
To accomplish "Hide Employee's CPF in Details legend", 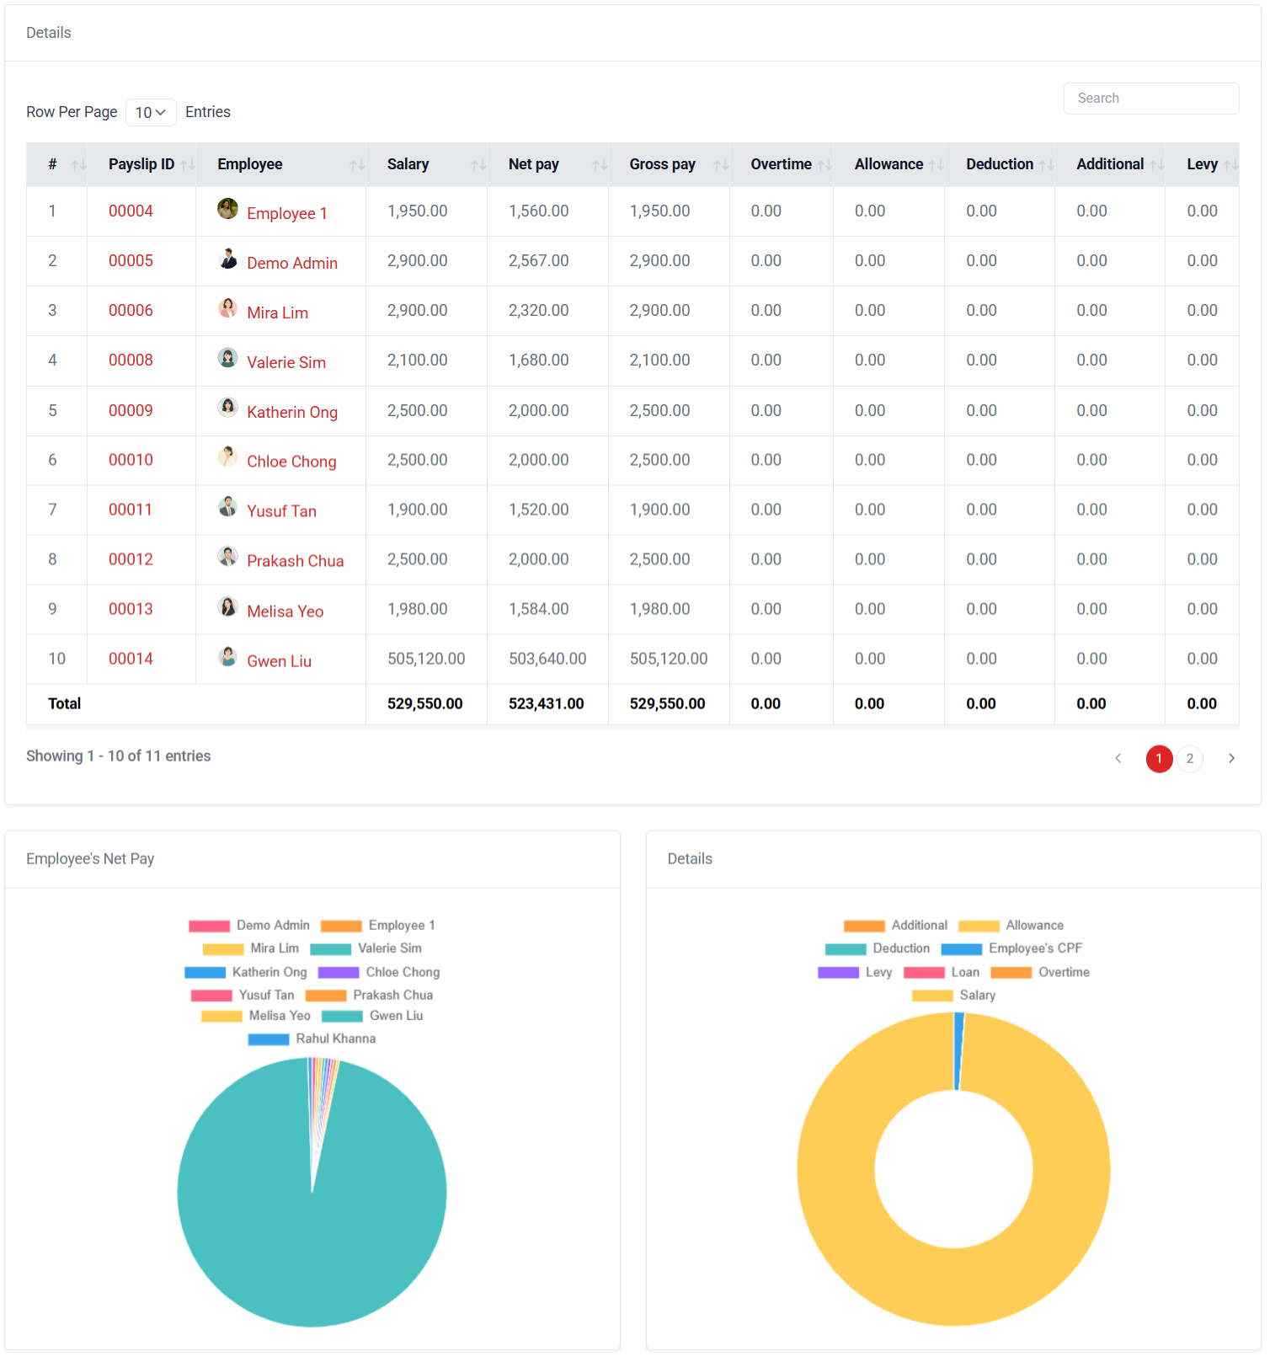I will [x=1011, y=948].
